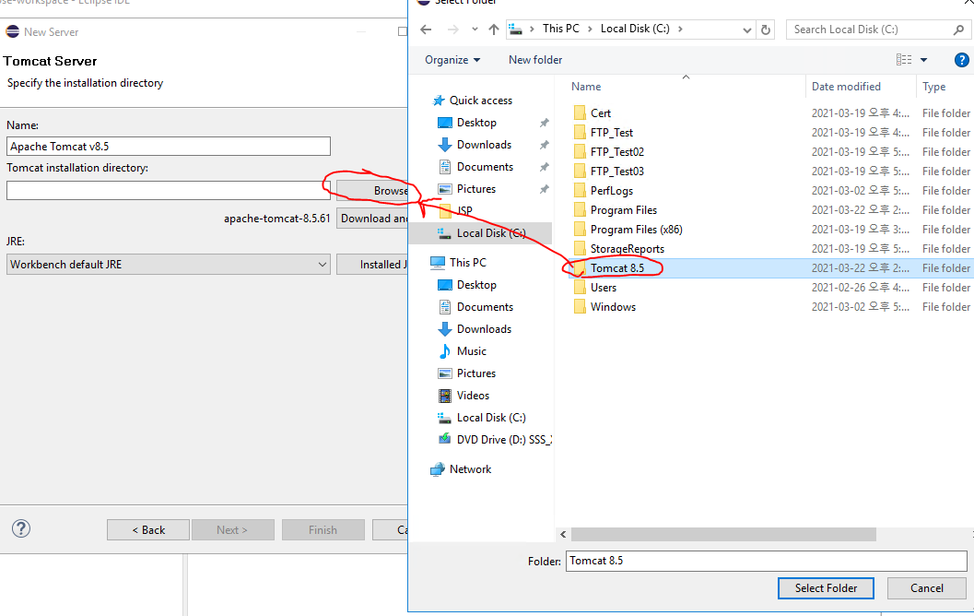974x616 pixels.
Task: Cancel the Select Folder dialog
Action: click(926, 588)
